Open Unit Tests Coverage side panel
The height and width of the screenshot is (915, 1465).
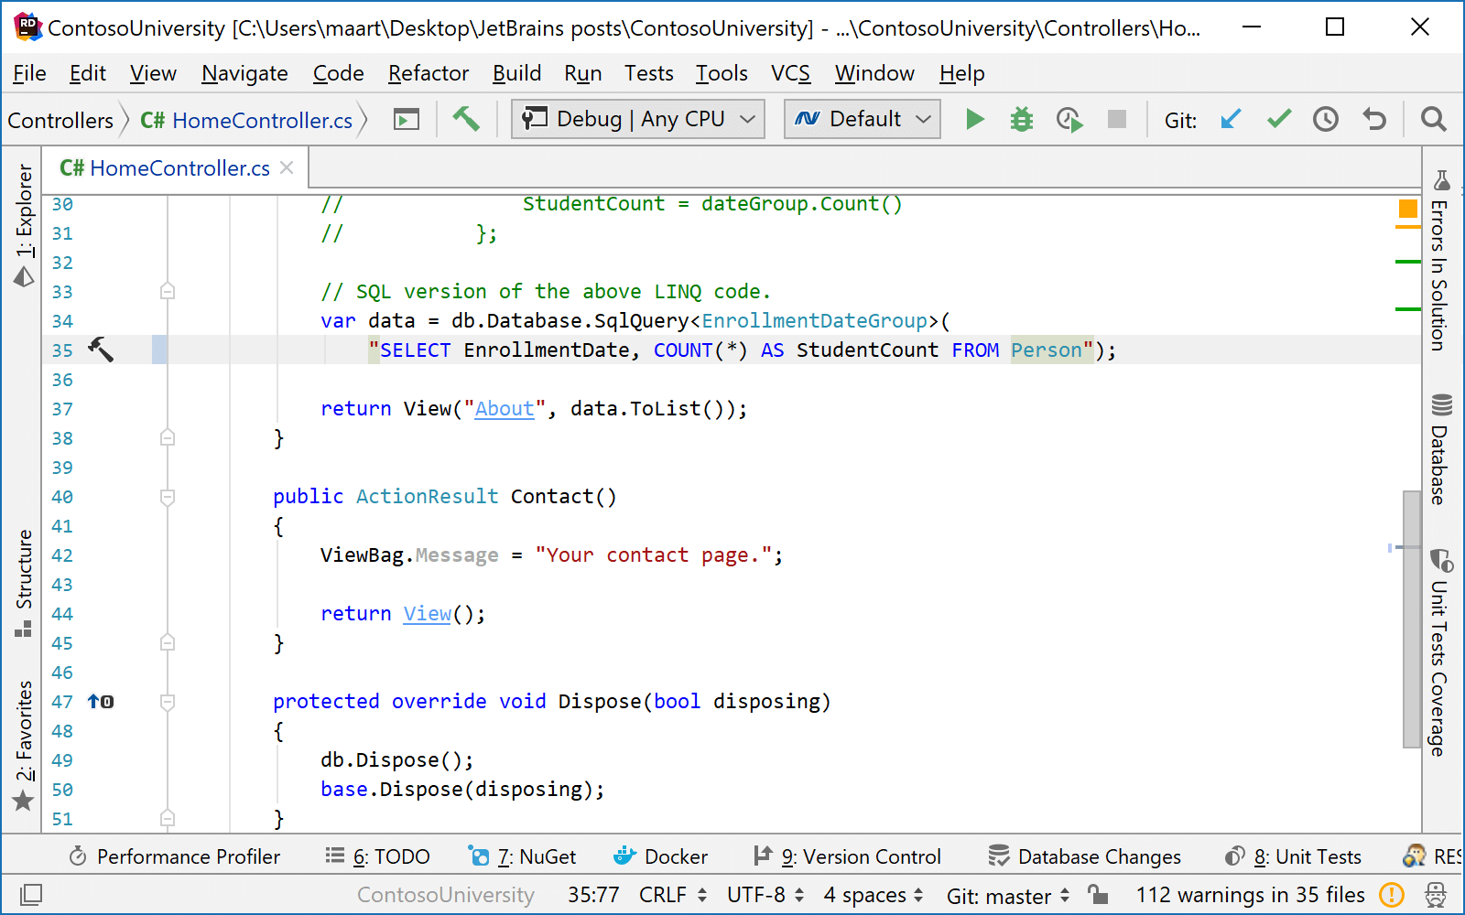point(1440,652)
